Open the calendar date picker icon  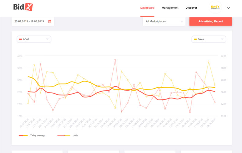[50, 21]
